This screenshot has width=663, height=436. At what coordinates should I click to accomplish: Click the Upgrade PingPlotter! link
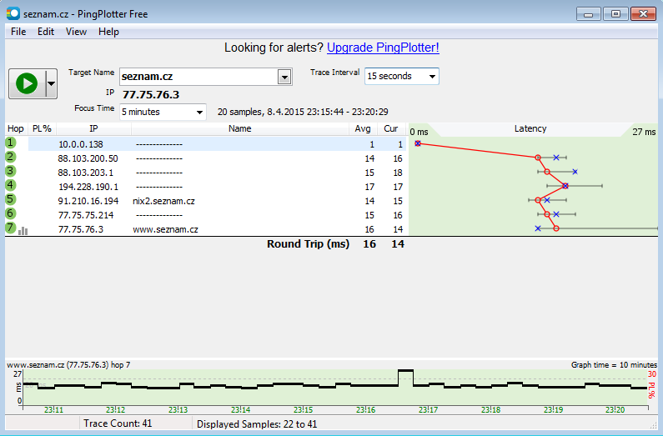pyautogui.click(x=383, y=48)
